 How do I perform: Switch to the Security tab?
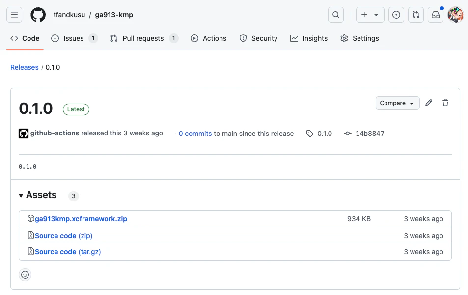coord(258,38)
